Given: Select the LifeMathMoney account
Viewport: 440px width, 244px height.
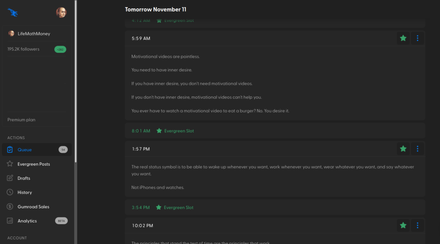Looking at the screenshot, I should click(x=34, y=34).
